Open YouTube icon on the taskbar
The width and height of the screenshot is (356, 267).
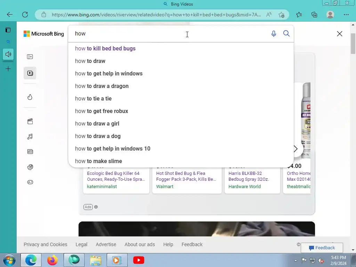coord(139,260)
